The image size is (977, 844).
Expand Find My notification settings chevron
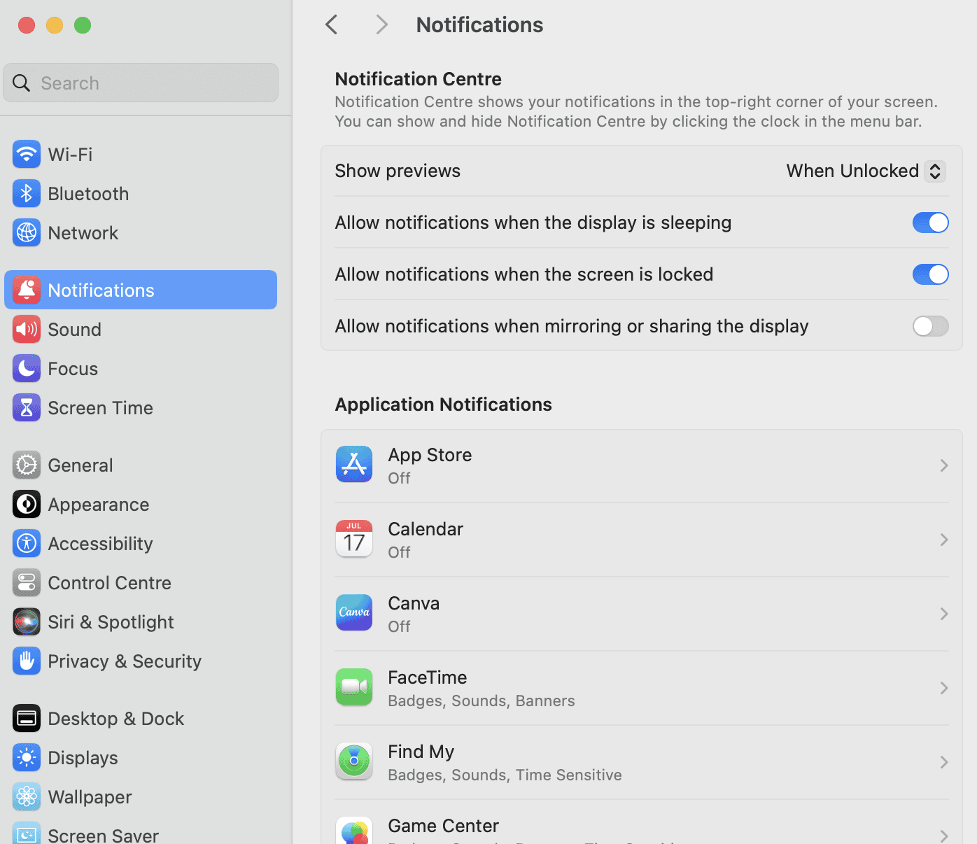(x=943, y=762)
